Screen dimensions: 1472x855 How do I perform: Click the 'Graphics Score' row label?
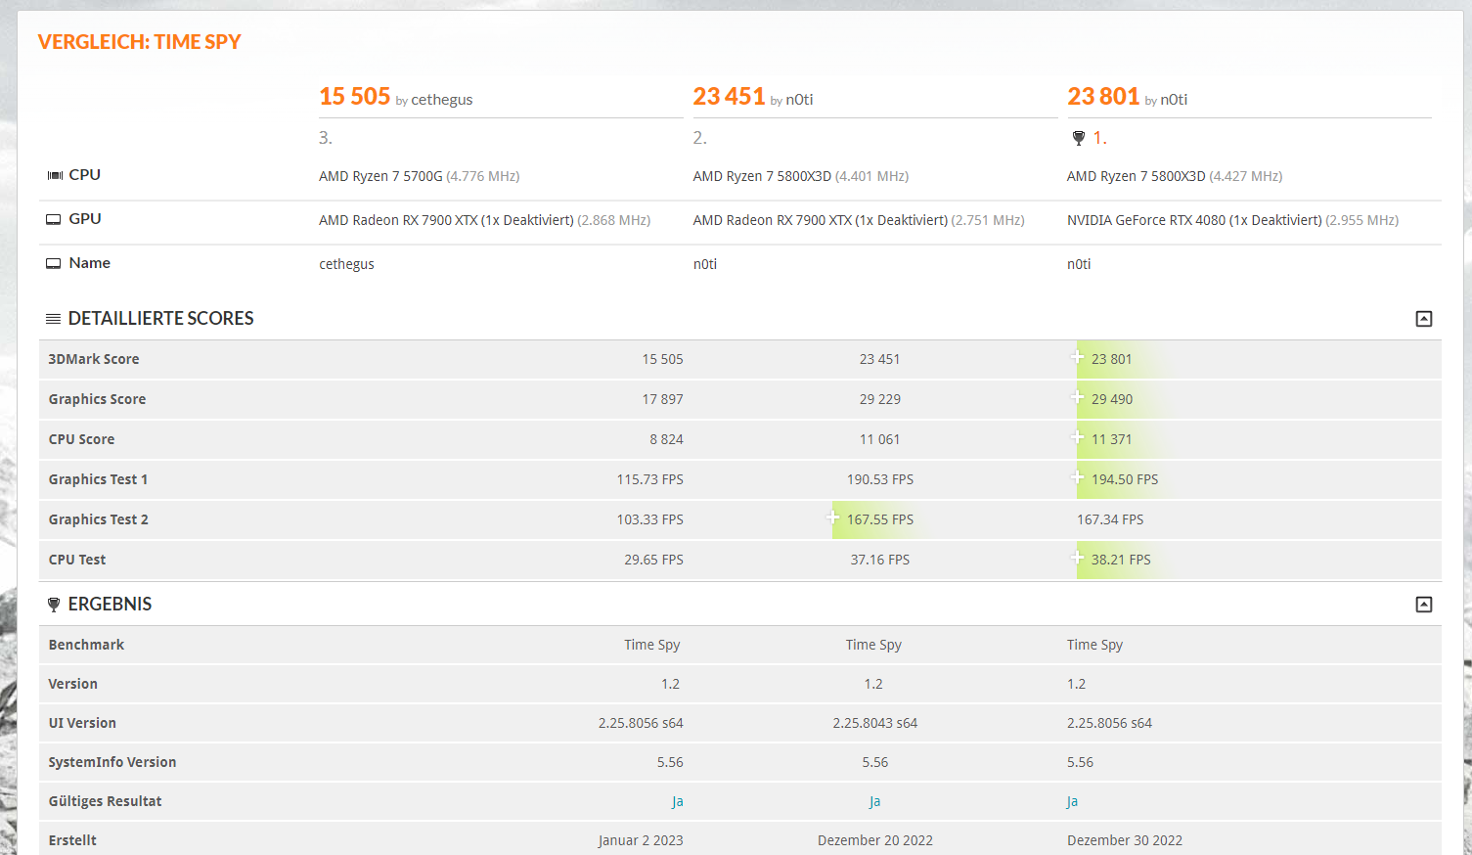coord(97,399)
